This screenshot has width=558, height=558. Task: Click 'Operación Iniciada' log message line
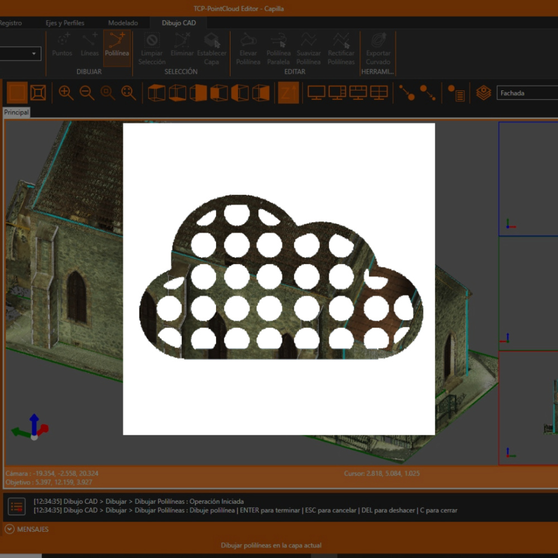(x=139, y=501)
